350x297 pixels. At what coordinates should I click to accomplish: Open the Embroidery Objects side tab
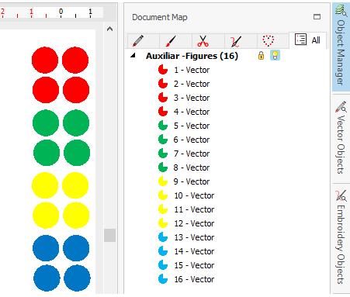click(x=341, y=238)
